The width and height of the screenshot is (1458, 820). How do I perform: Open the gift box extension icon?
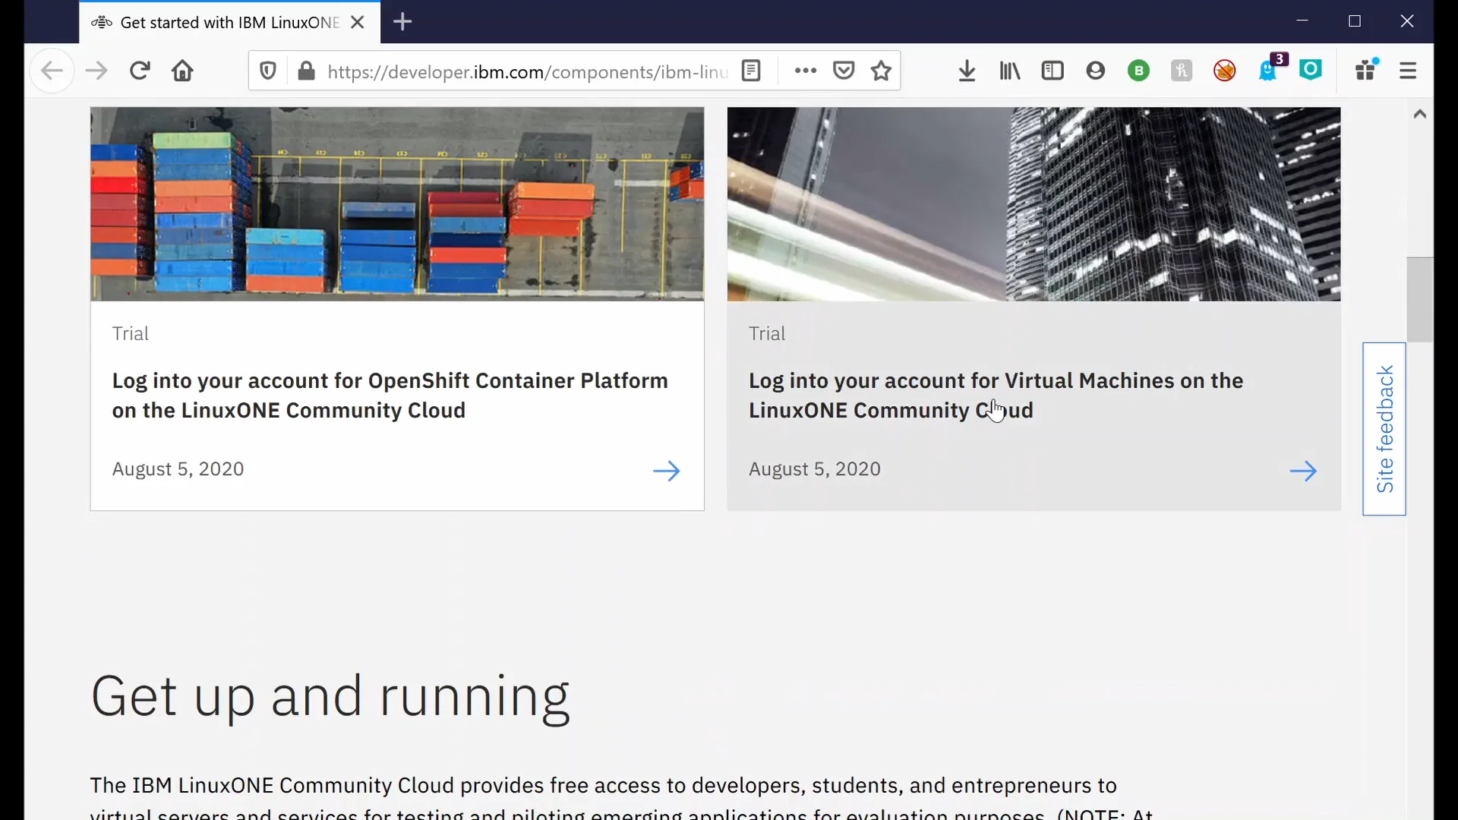pyautogui.click(x=1367, y=70)
